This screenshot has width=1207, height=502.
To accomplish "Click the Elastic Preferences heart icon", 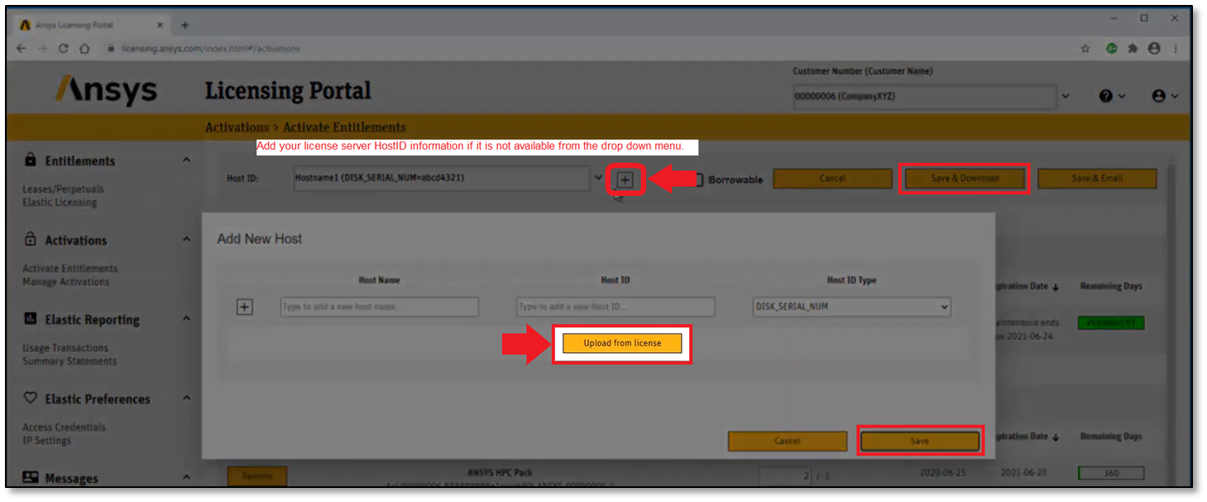I will tap(31, 398).
